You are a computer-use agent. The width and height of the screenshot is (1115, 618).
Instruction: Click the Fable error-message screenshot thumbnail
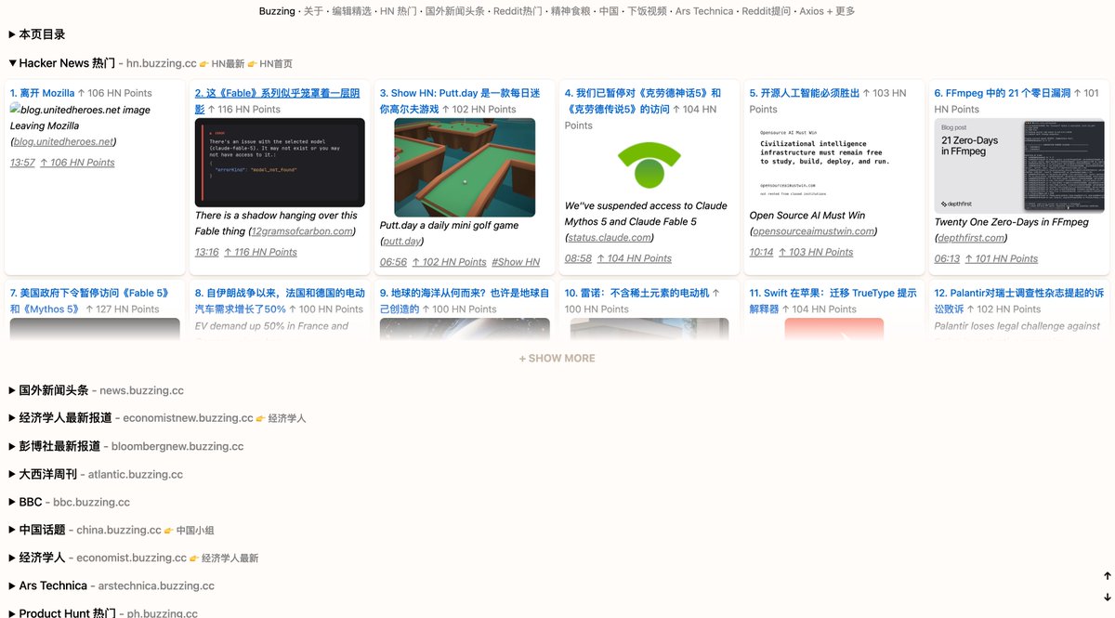pos(280,163)
